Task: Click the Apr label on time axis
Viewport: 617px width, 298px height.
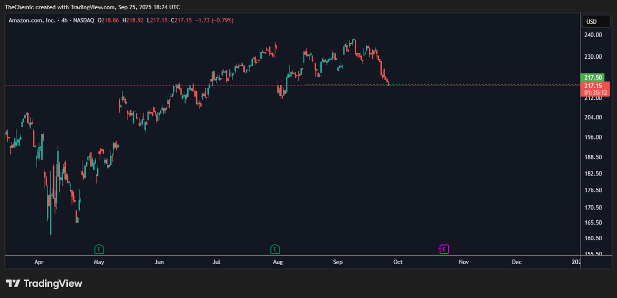Action: 39,262
